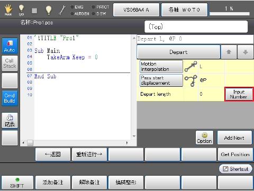Click the gray stop square icon

pyautogui.click(x=34, y=11)
